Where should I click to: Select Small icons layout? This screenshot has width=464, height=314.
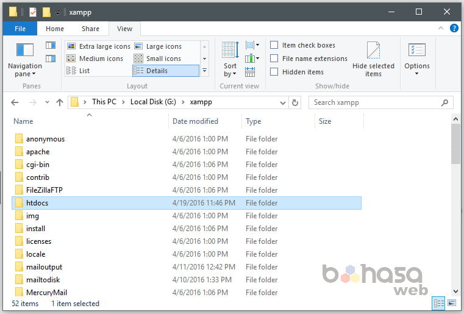point(158,59)
